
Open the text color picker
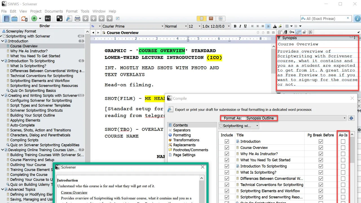coord(275,26)
